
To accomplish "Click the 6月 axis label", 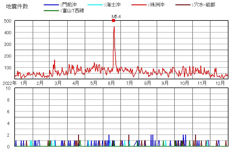I will click(111, 83).
